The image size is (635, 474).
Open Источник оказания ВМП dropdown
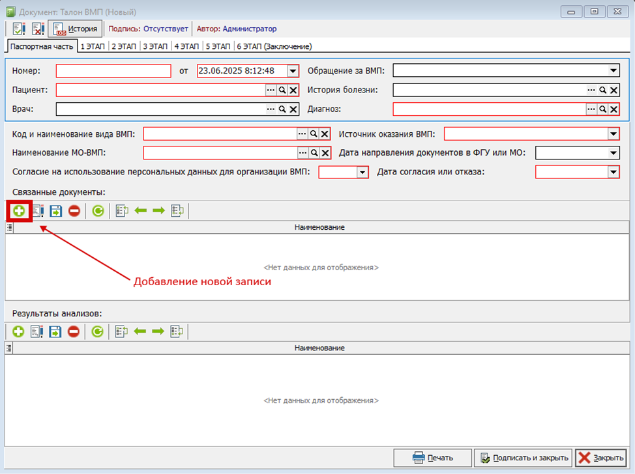pyautogui.click(x=613, y=134)
